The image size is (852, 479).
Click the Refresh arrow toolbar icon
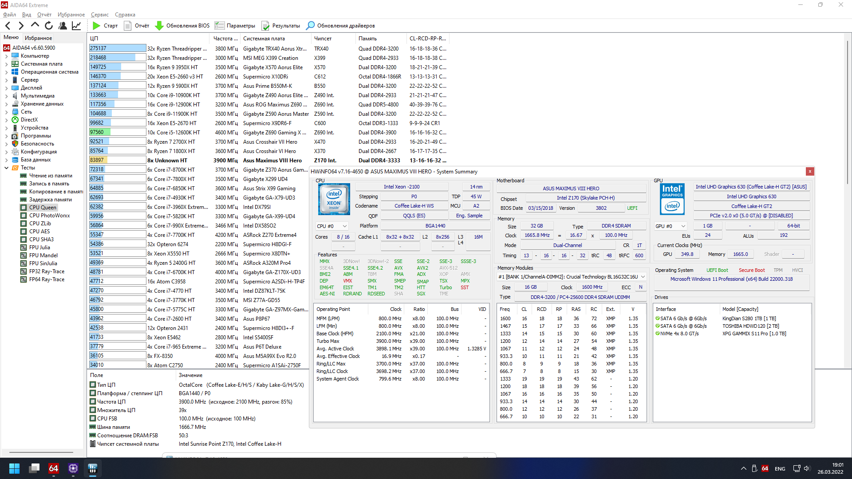(x=49, y=26)
